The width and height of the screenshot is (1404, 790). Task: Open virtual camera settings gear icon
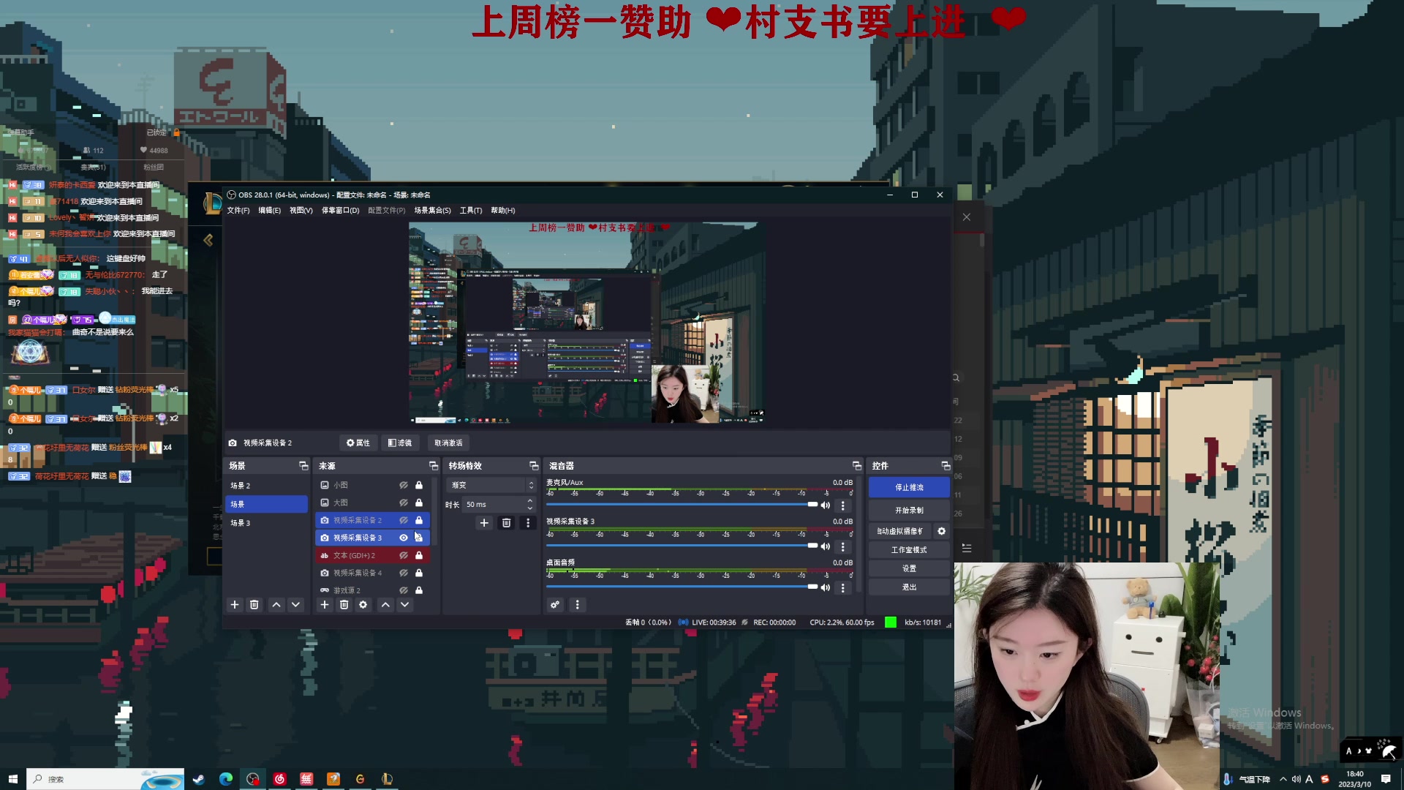click(x=942, y=531)
